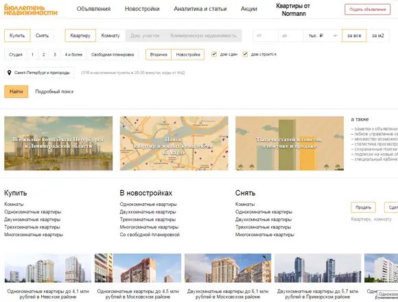
Task: Select the 'за м2' price mode
Action: point(377,36)
